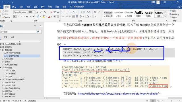
Task: Click the Increase Indent icon
Action: [84, 12]
